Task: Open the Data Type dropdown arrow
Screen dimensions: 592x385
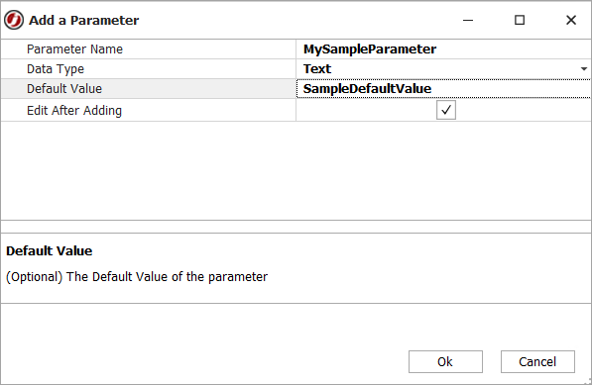Action: 584,69
